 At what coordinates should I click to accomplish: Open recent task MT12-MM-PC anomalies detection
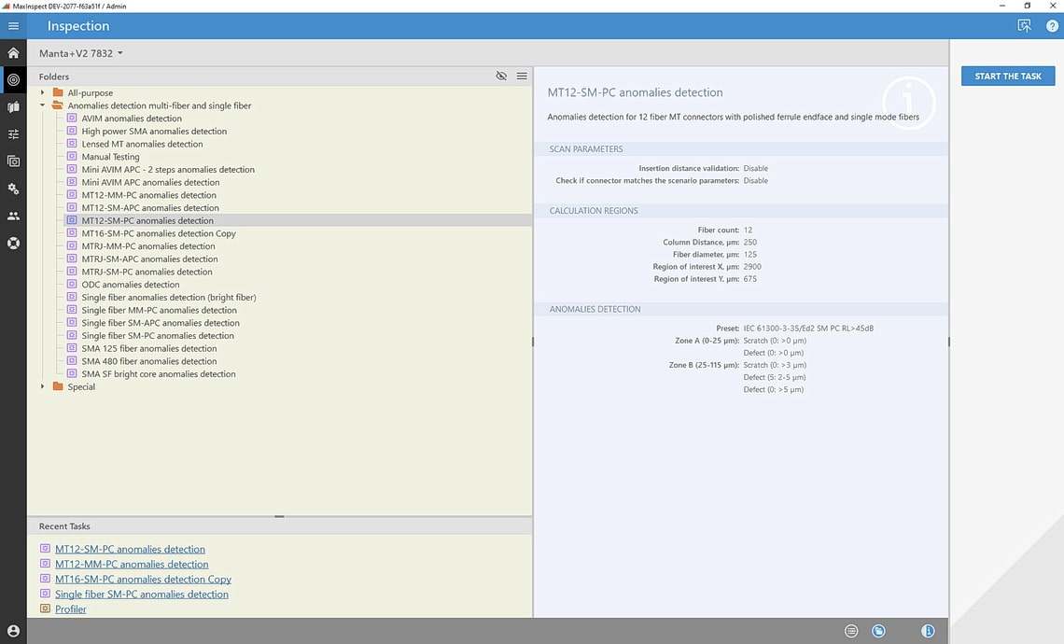tap(132, 564)
